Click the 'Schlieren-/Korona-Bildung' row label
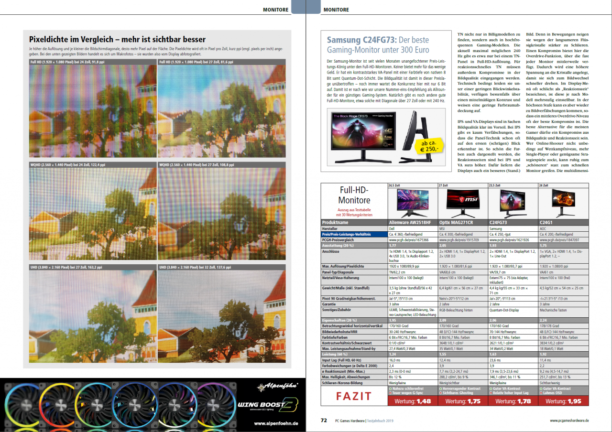This screenshot has height=432, width=612. coord(354,383)
